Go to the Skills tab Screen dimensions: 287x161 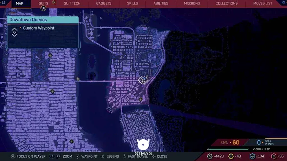pyautogui.click(x=132, y=3)
